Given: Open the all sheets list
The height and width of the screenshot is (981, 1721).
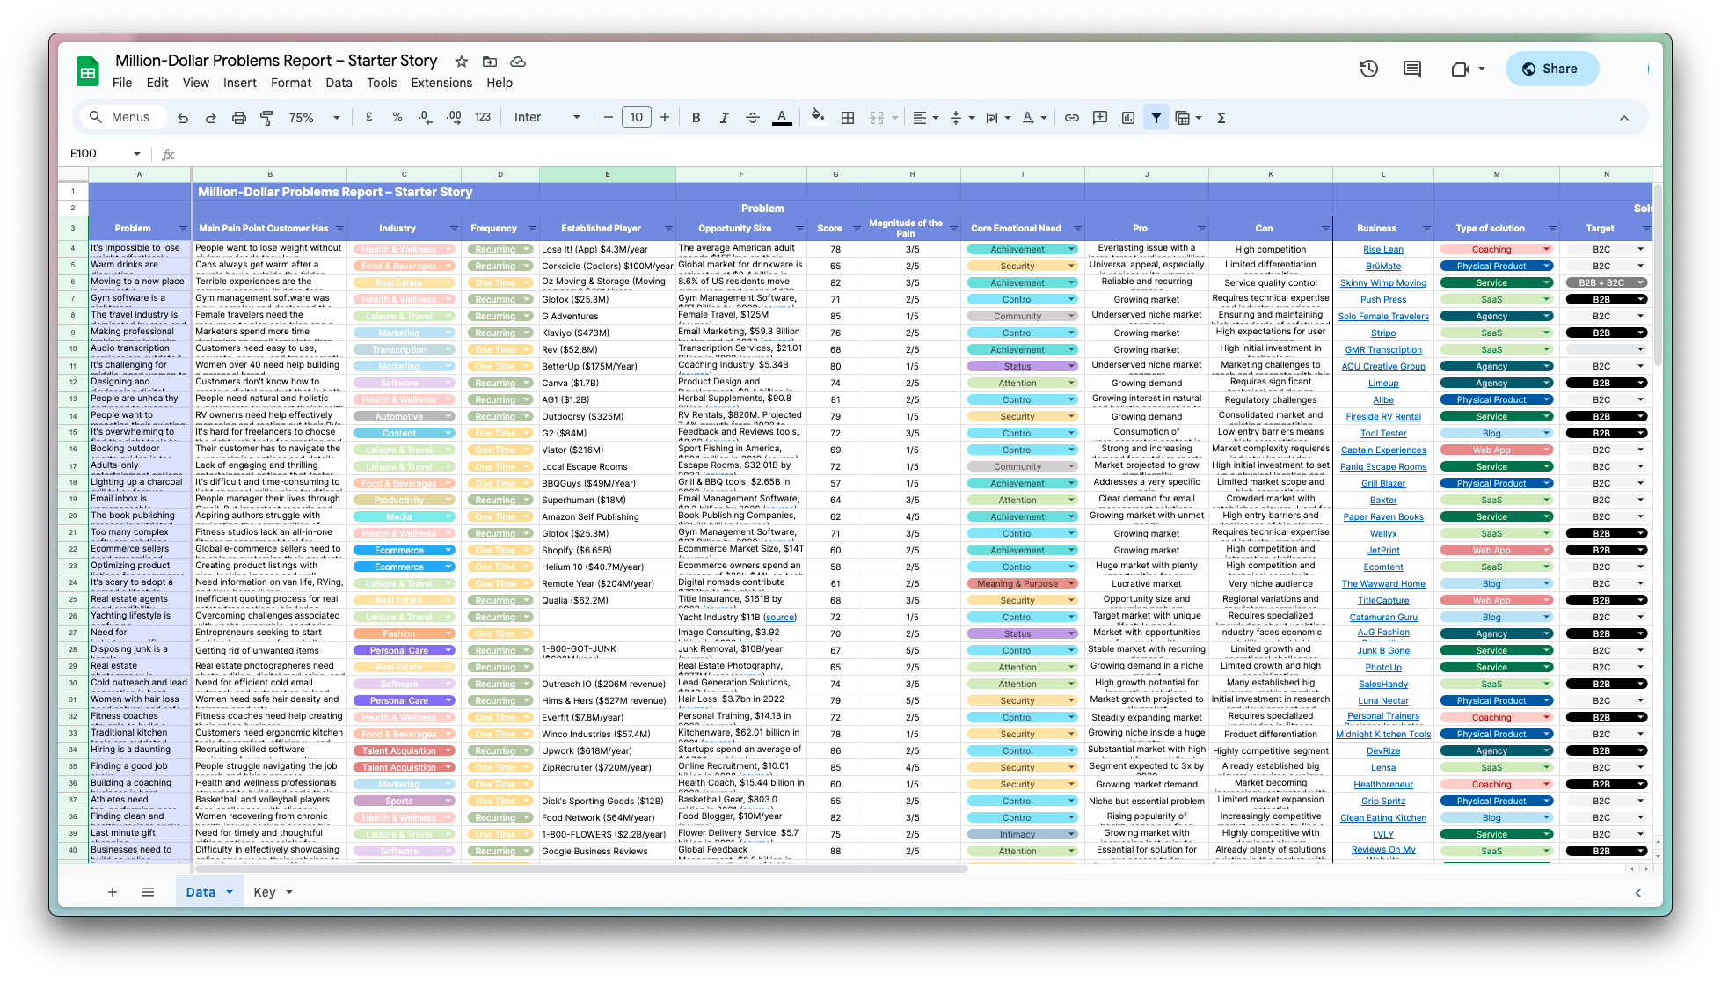Looking at the screenshot, I should pyautogui.click(x=148, y=892).
